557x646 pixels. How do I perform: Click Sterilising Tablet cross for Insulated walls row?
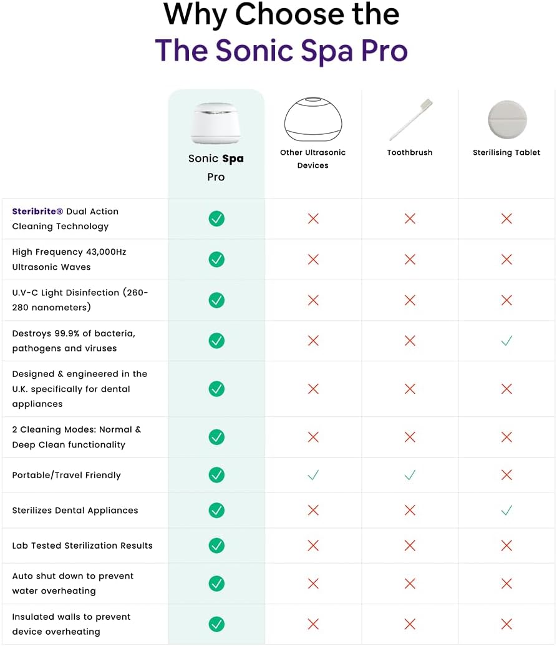pos(506,624)
